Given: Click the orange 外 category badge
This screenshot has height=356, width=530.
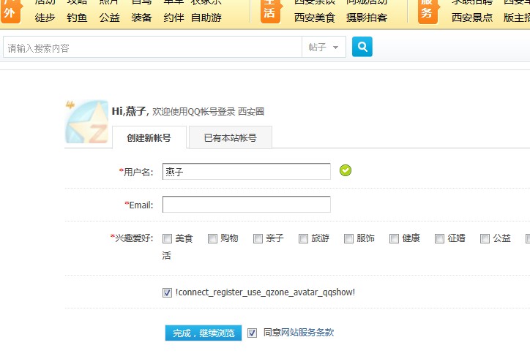Looking at the screenshot, I should pyautogui.click(x=10, y=12).
